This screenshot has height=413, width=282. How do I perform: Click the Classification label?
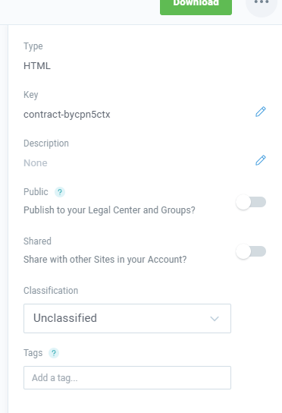point(51,291)
